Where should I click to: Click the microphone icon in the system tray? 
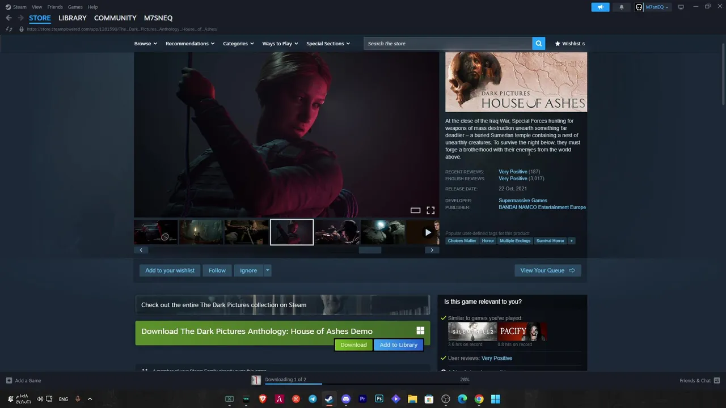(78, 399)
